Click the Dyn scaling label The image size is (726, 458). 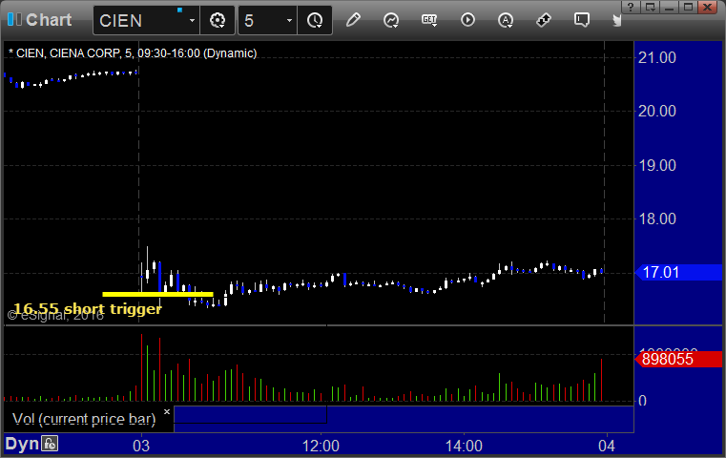(23, 444)
